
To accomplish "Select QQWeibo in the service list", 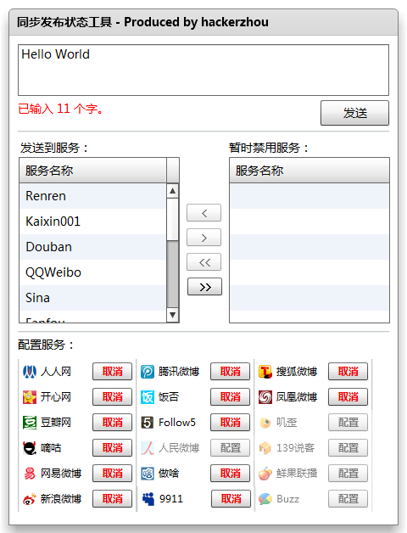I will click(x=92, y=272).
